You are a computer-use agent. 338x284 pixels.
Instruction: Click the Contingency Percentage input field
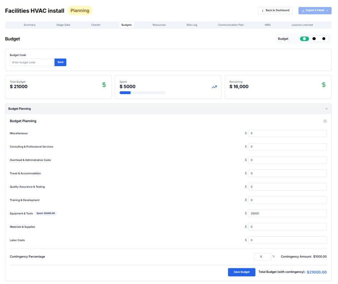click(x=262, y=256)
